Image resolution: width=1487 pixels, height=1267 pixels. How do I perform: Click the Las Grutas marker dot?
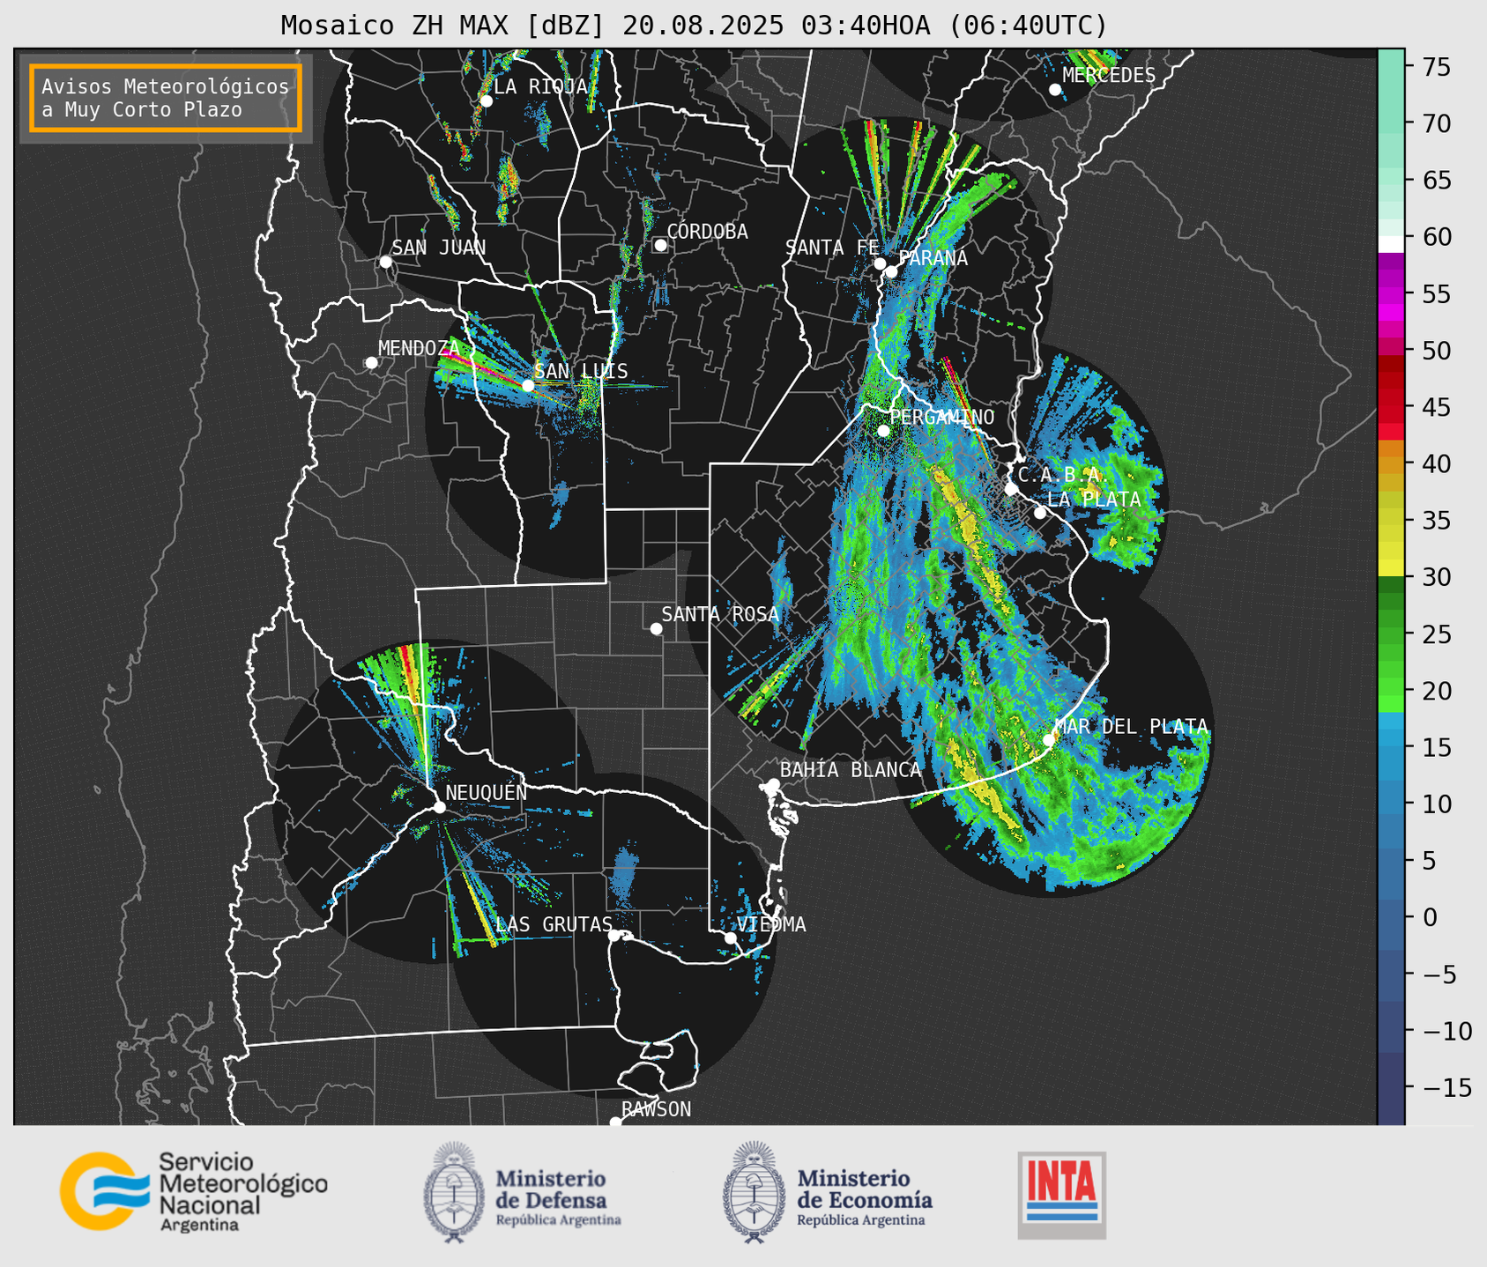[x=614, y=936]
